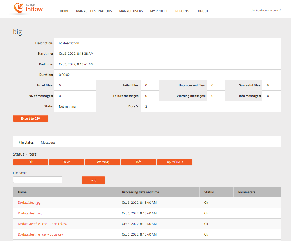This screenshot has width=291, height=241.
Task: Go to MANAGE DESTINATIONS
Action: coord(94,11)
